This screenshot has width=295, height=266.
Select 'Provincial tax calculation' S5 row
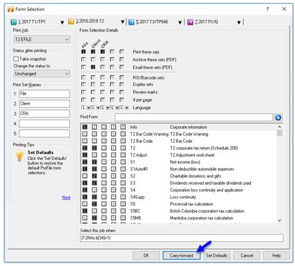[178, 204]
